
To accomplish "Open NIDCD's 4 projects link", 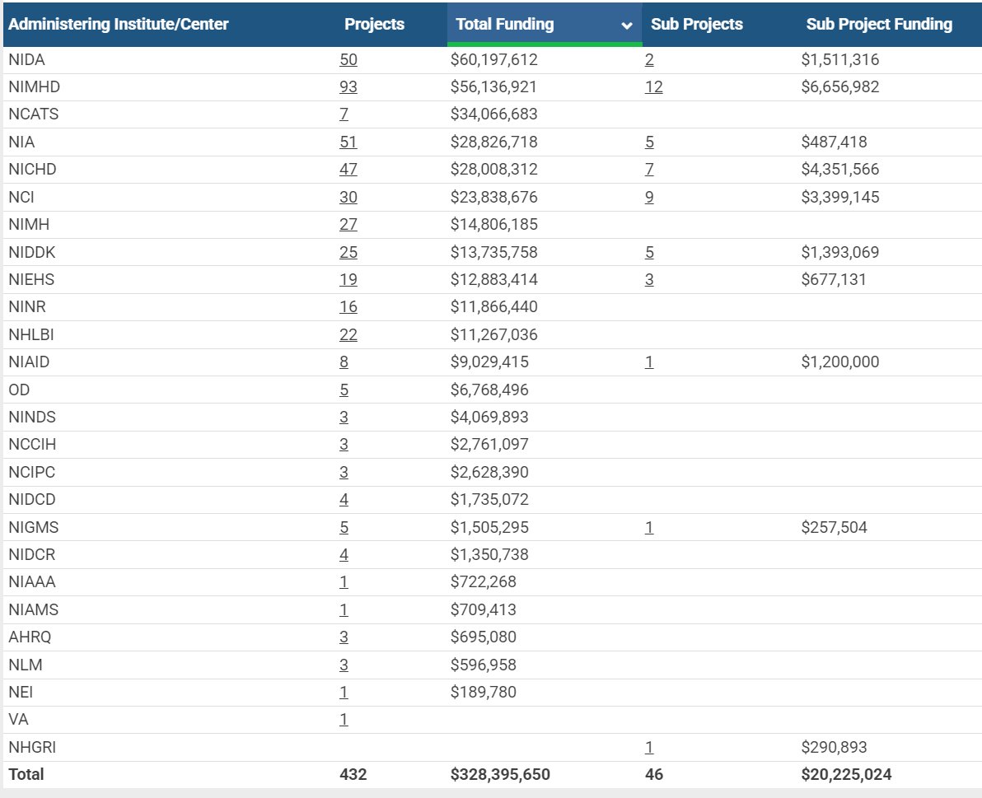I will coord(344,499).
